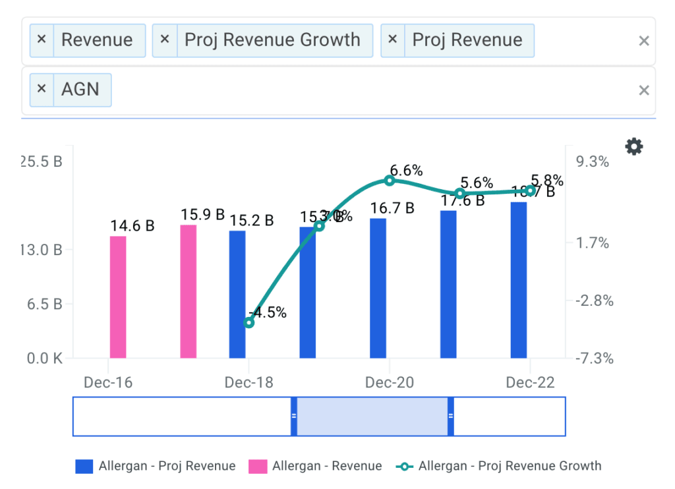This screenshot has height=489, width=675.
Task: Select the pink 14.6 B revenue bar
Action: click(117, 297)
